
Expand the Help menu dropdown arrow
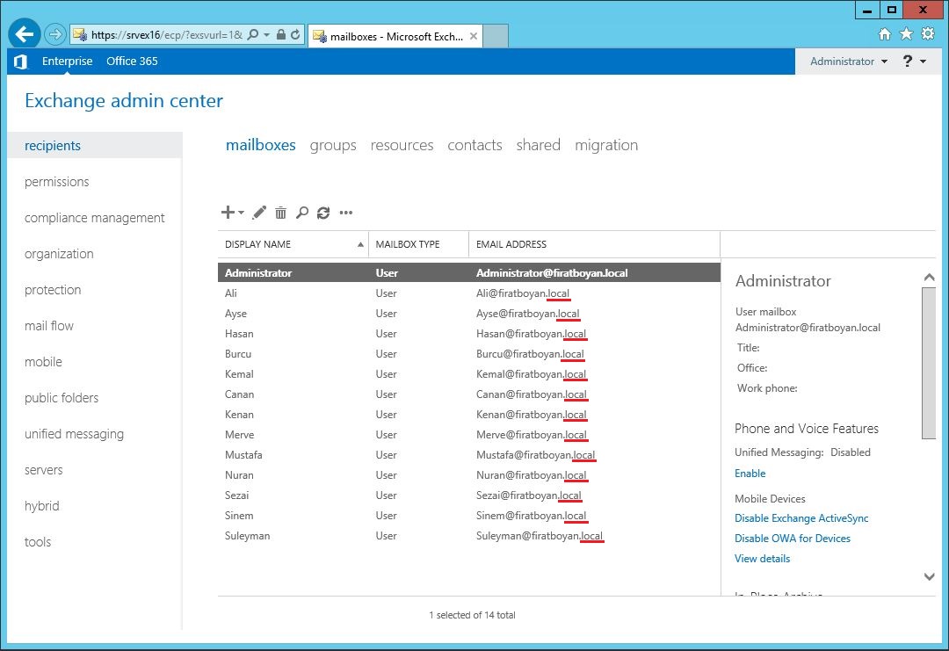click(x=923, y=61)
